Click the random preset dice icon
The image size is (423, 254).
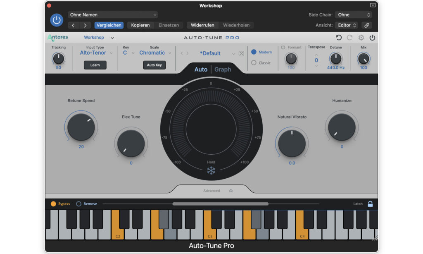click(x=241, y=53)
